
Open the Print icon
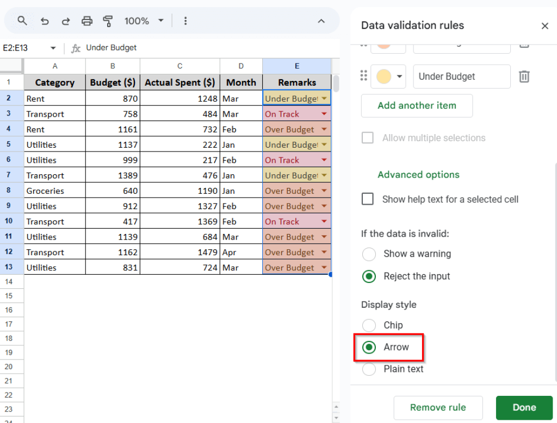[87, 21]
